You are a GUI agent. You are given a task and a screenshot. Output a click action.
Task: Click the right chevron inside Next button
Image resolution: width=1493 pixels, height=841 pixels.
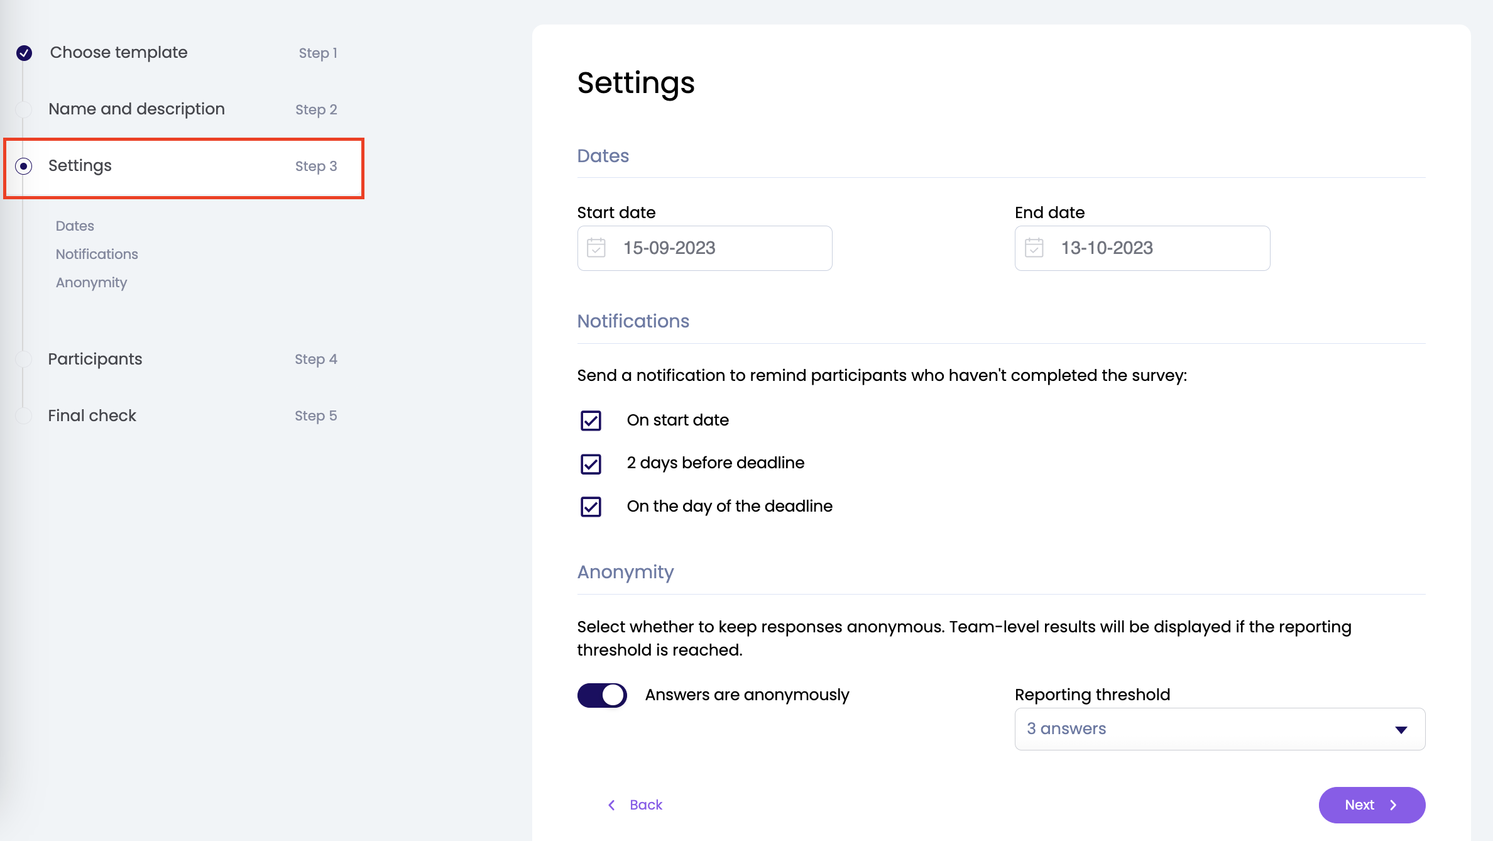tap(1394, 805)
